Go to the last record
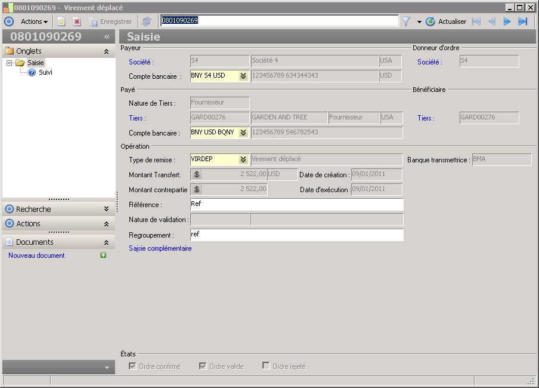The image size is (539, 388). point(523,21)
